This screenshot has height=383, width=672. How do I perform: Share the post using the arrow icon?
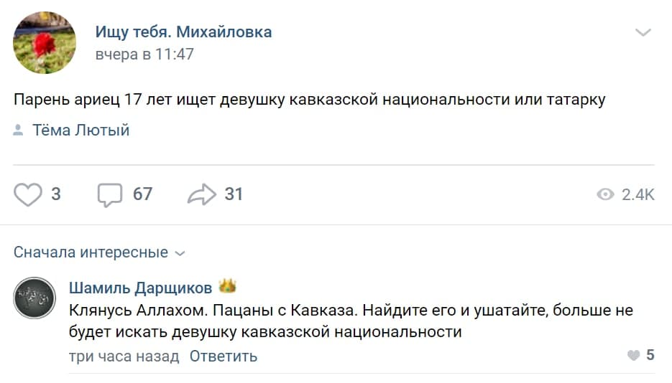click(201, 194)
